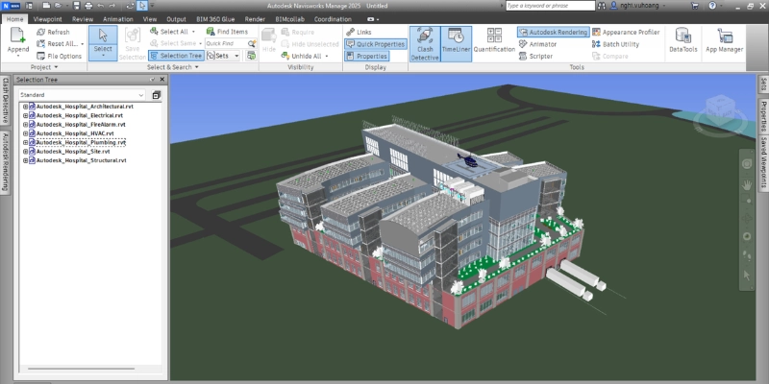Open DataTools
The height and width of the screenshot is (384, 769).
coord(683,40)
